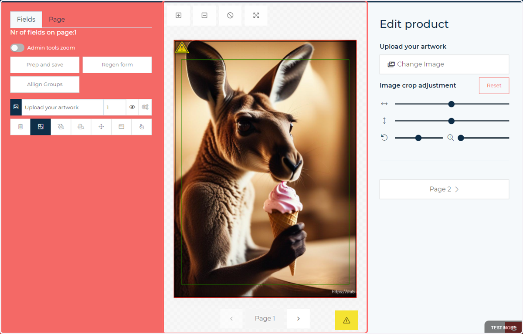Click the kangaroo artwork image on canvas
This screenshot has height=334, width=523.
click(x=265, y=169)
